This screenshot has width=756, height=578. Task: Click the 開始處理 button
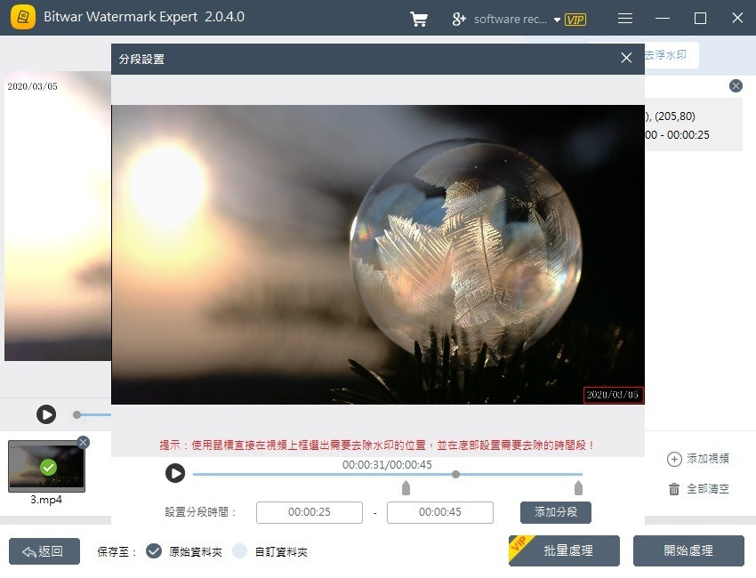click(x=688, y=550)
